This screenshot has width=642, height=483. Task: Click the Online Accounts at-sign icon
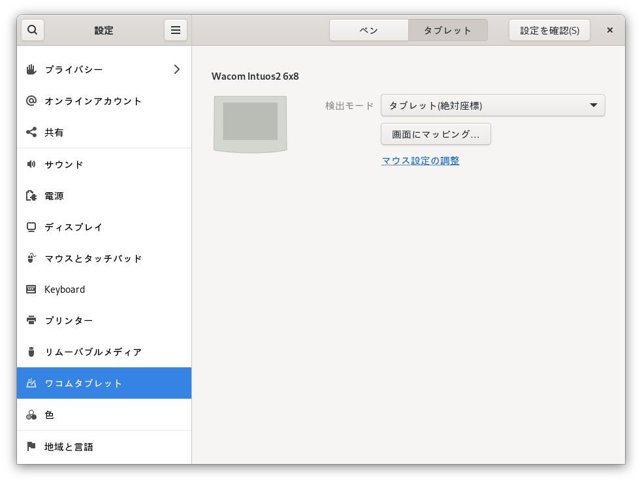coord(31,101)
